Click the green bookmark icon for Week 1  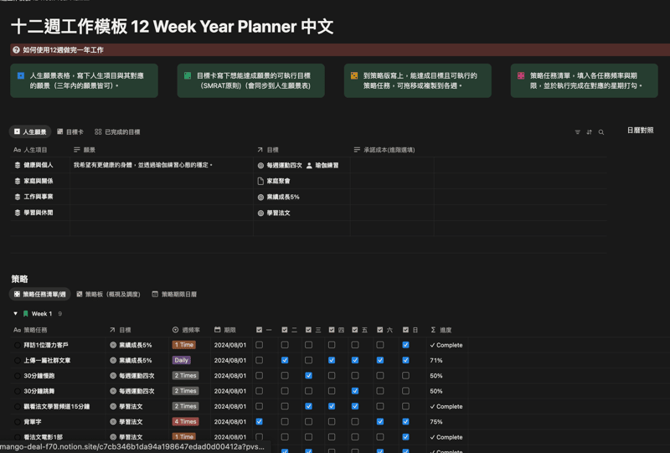pyautogui.click(x=26, y=314)
